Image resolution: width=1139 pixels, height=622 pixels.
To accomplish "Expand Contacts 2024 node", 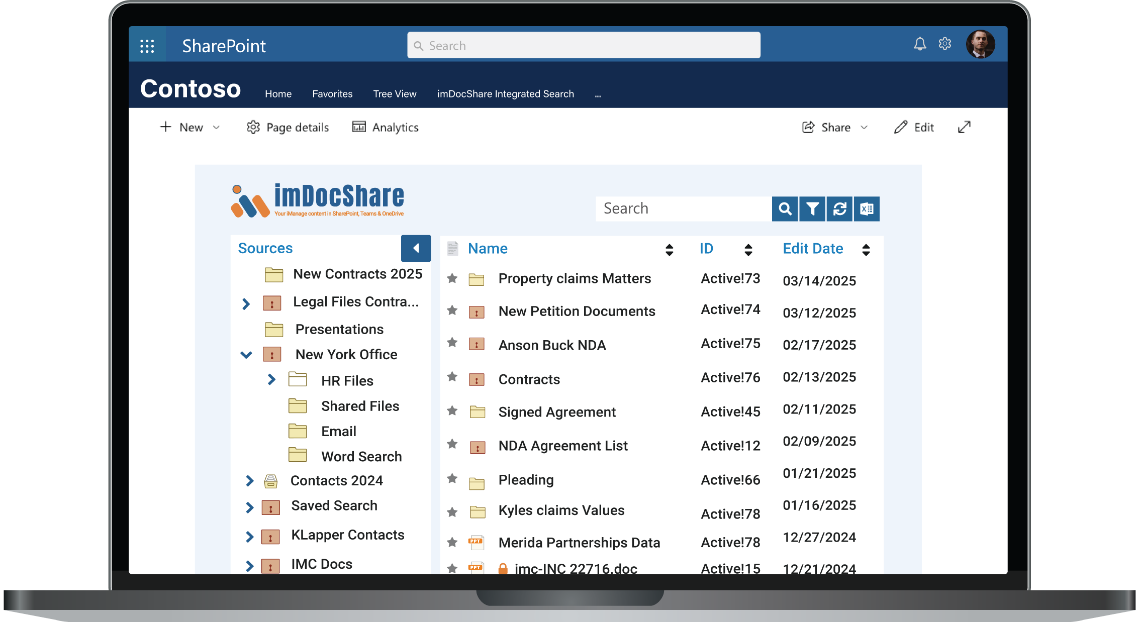I will click(249, 481).
